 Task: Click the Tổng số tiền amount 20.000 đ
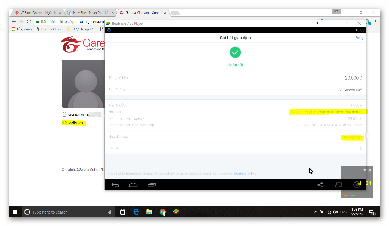tap(354, 78)
